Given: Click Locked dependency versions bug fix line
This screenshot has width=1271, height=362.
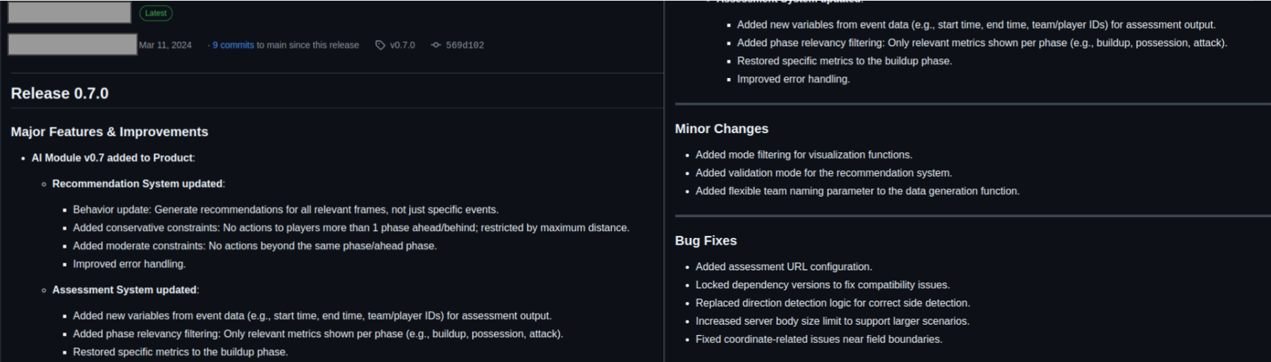Looking at the screenshot, I should pos(822,285).
